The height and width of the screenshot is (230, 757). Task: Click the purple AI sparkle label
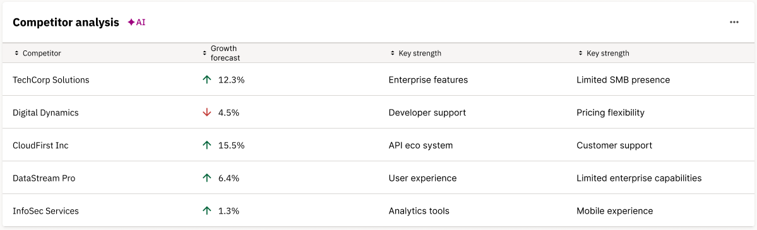click(136, 22)
